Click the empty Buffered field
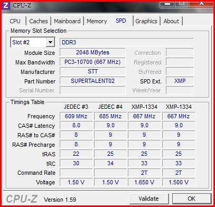 pos(180,71)
